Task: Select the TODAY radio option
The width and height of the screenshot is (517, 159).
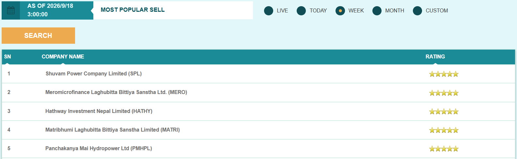Action: point(301,11)
